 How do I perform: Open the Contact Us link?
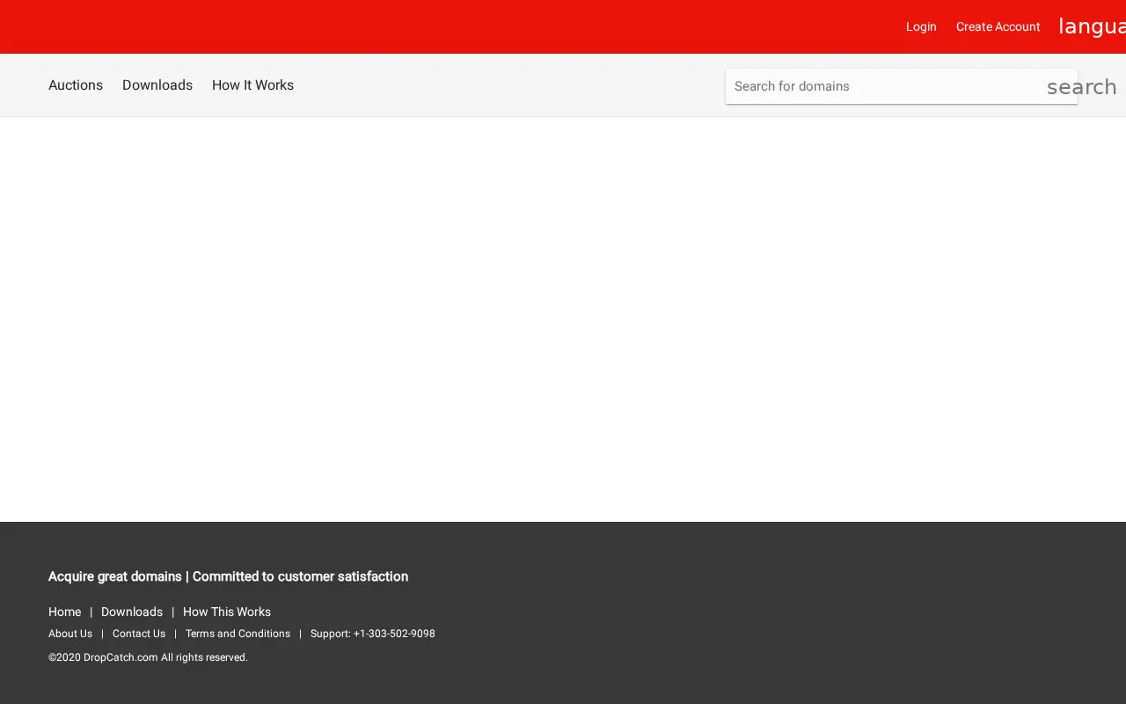[x=139, y=634]
